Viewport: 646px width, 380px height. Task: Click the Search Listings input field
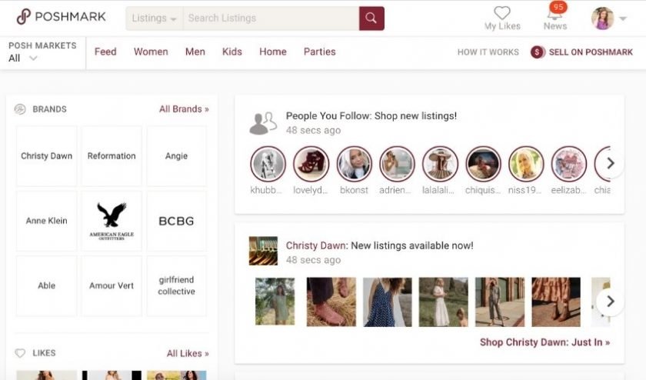click(x=271, y=18)
